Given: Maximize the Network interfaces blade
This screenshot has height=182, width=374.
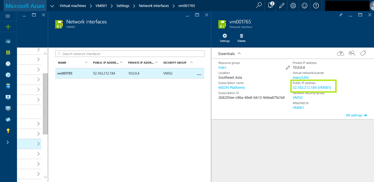Looking at the screenshot, I should pos(197,15).
